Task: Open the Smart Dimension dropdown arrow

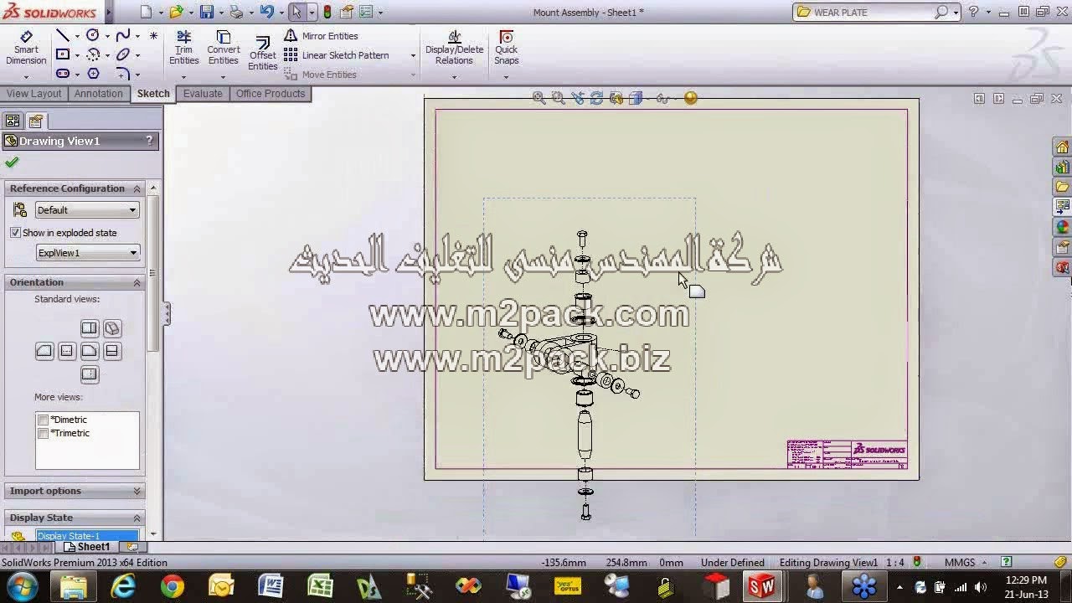Action: pos(26,77)
